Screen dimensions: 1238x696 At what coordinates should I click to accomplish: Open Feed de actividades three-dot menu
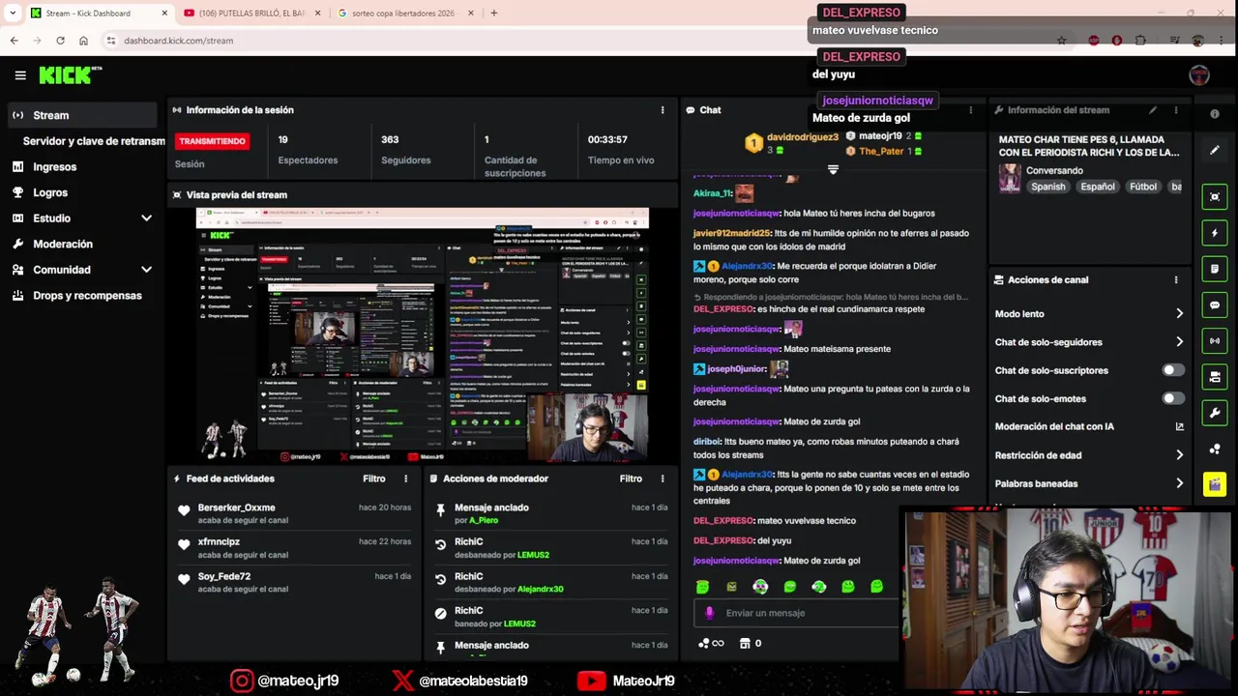pyautogui.click(x=405, y=478)
